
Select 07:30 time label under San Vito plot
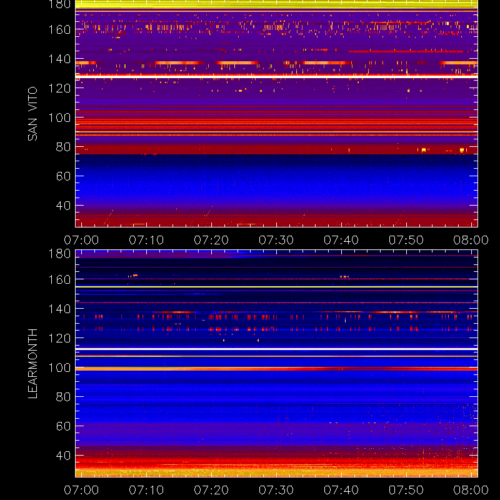(276, 240)
